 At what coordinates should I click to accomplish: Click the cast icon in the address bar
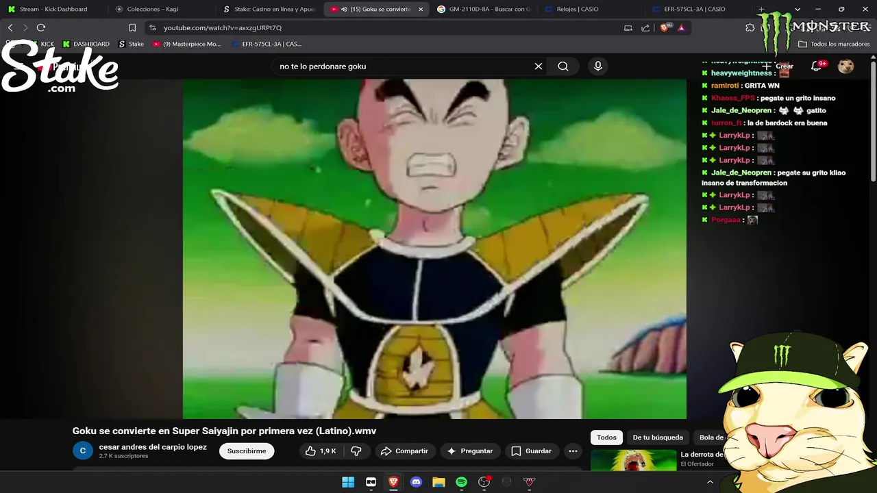point(628,28)
